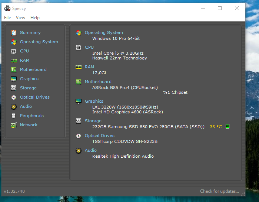This screenshot has height=202, width=259.
Task: Click the 12,0Gt RAM value
Action: (99, 73)
